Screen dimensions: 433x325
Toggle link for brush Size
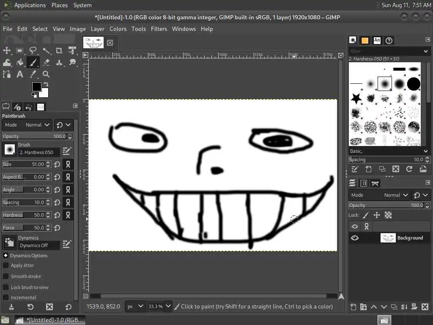(68, 165)
